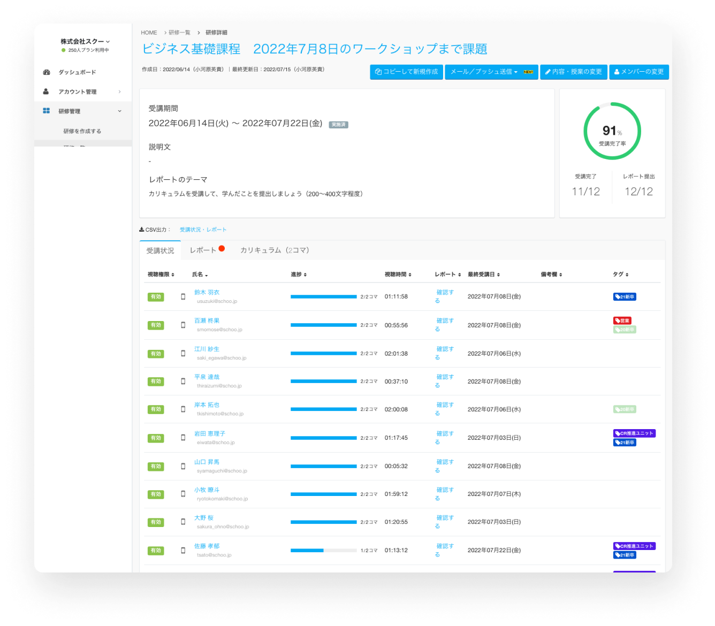
Task: Click device icon in 百瀬 柊果 row
Action: [183, 325]
